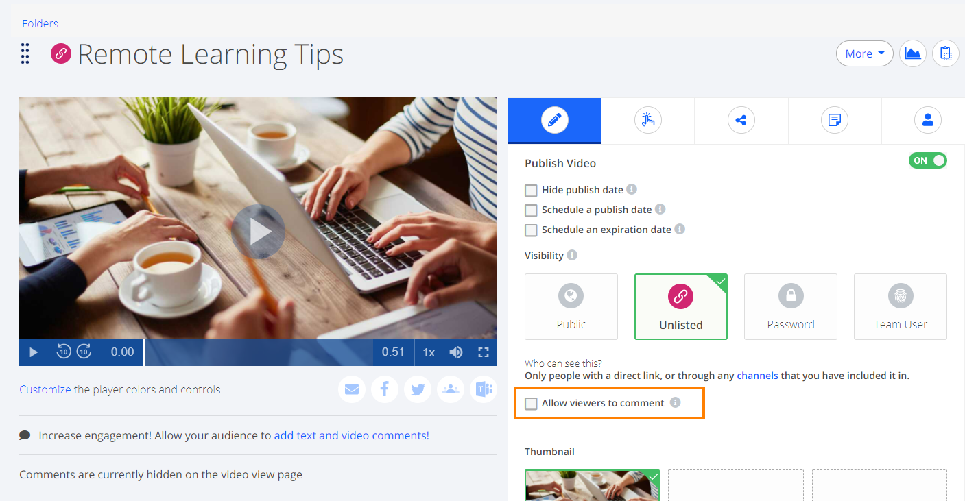This screenshot has width=965, height=501.
Task: Click info icon next to Hide publish date
Action: point(632,189)
